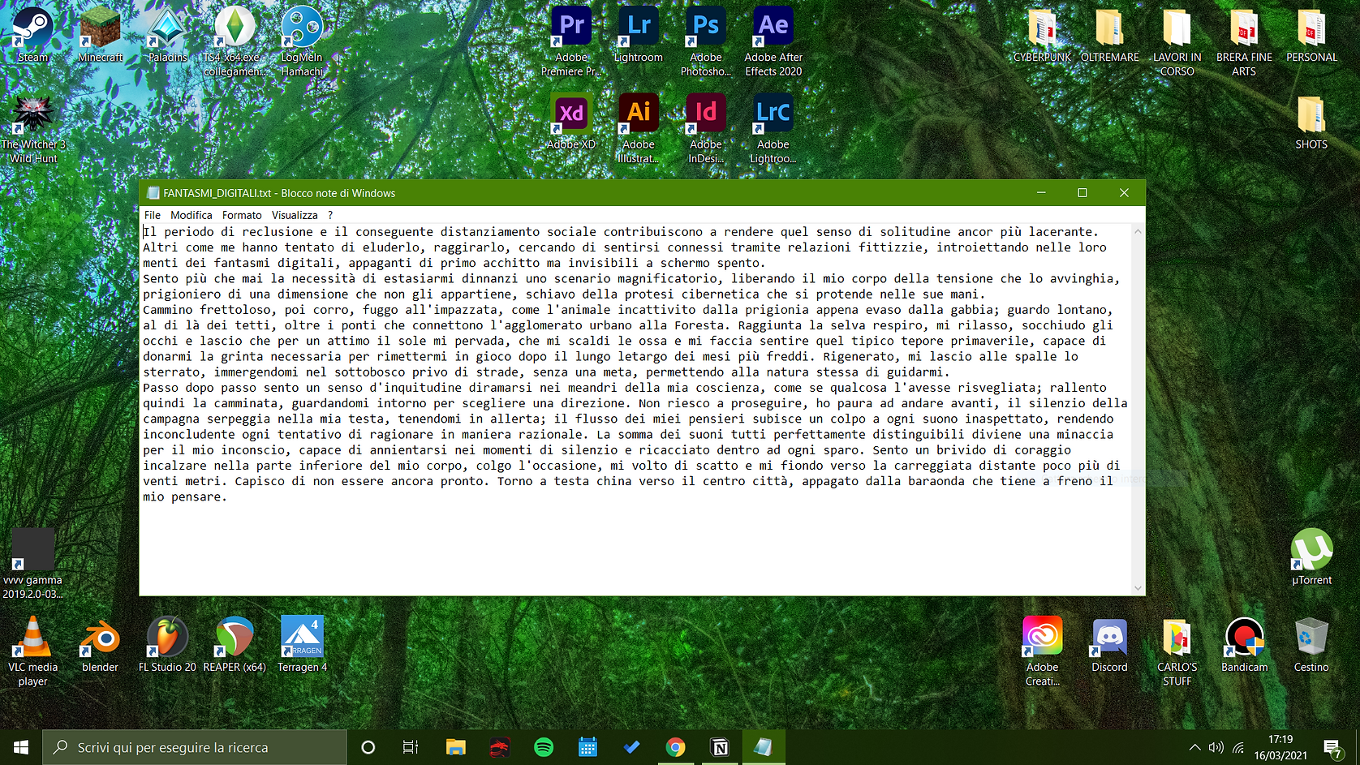Screen dimensions: 1360x765
Task: Open the clock showing 17:19
Action: click(x=1280, y=747)
